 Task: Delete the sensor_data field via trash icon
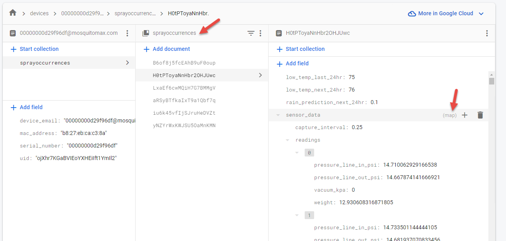(480, 115)
